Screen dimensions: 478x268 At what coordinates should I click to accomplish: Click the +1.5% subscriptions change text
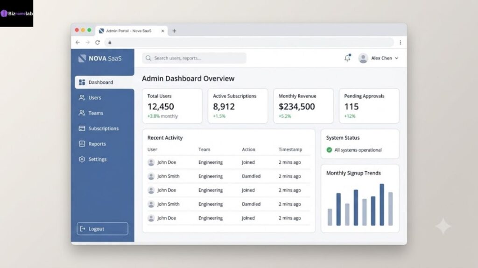pyautogui.click(x=219, y=116)
